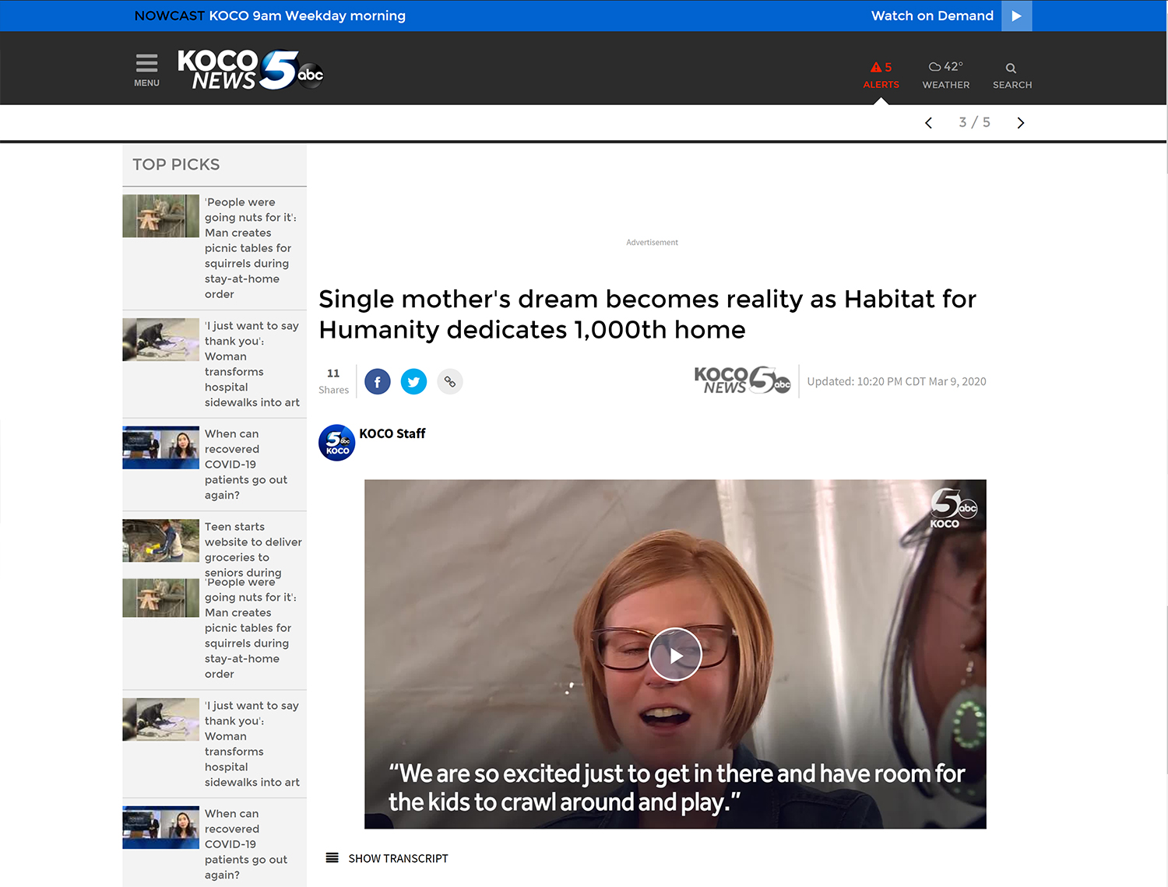This screenshot has height=887, width=1168.
Task: Go to previous alert with left chevron
Action: [928, 123]
